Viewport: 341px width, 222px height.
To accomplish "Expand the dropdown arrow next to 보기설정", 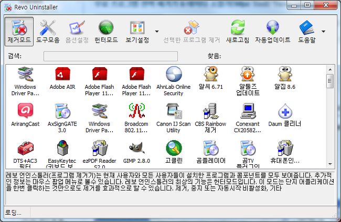I will [x=157, y=31].
